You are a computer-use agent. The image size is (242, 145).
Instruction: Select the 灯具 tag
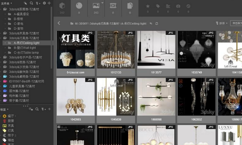(x=11, y=130)
